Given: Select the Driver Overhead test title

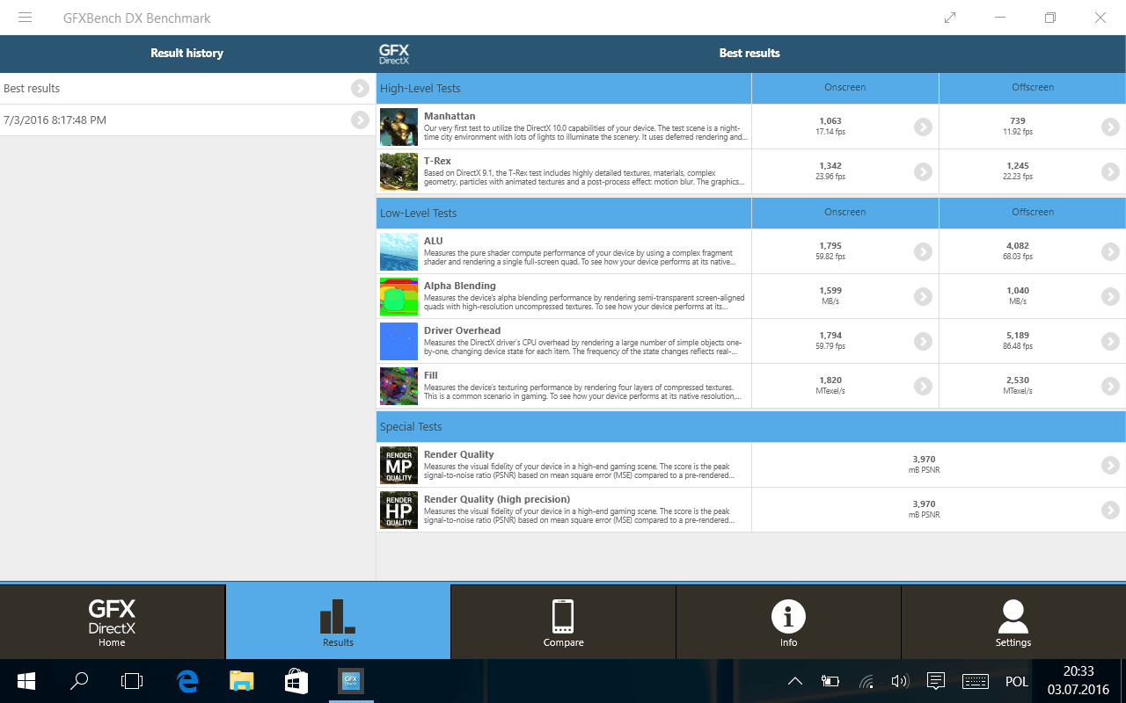Looking at the screenshot, I should click(x=462, y=330).
